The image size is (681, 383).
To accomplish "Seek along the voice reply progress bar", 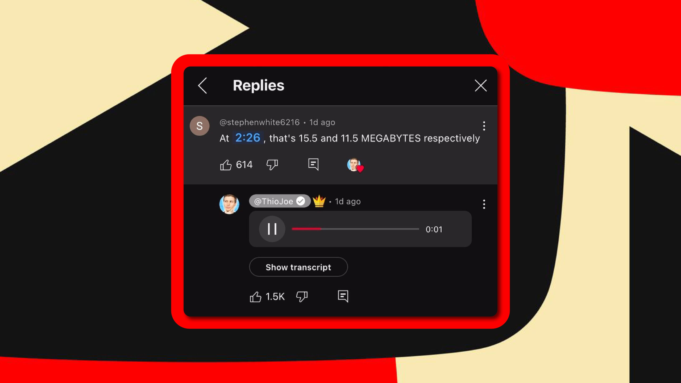I will pos(355,229).
